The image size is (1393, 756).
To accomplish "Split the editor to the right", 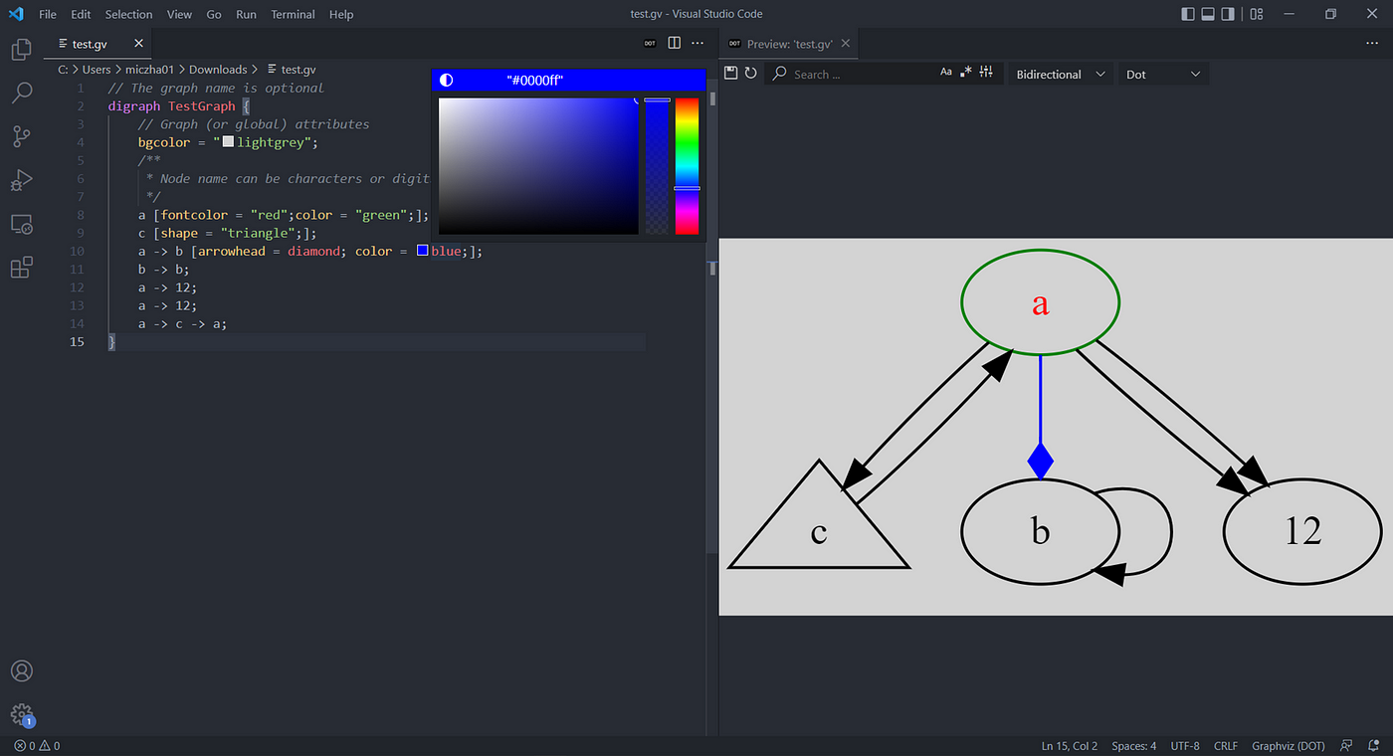I will click(x=675, y=44).
